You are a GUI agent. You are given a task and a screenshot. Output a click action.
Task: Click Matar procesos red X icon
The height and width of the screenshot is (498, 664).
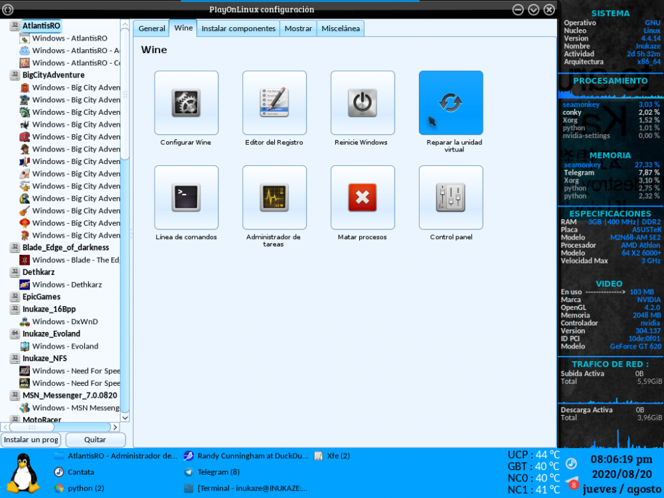(363, 197)
